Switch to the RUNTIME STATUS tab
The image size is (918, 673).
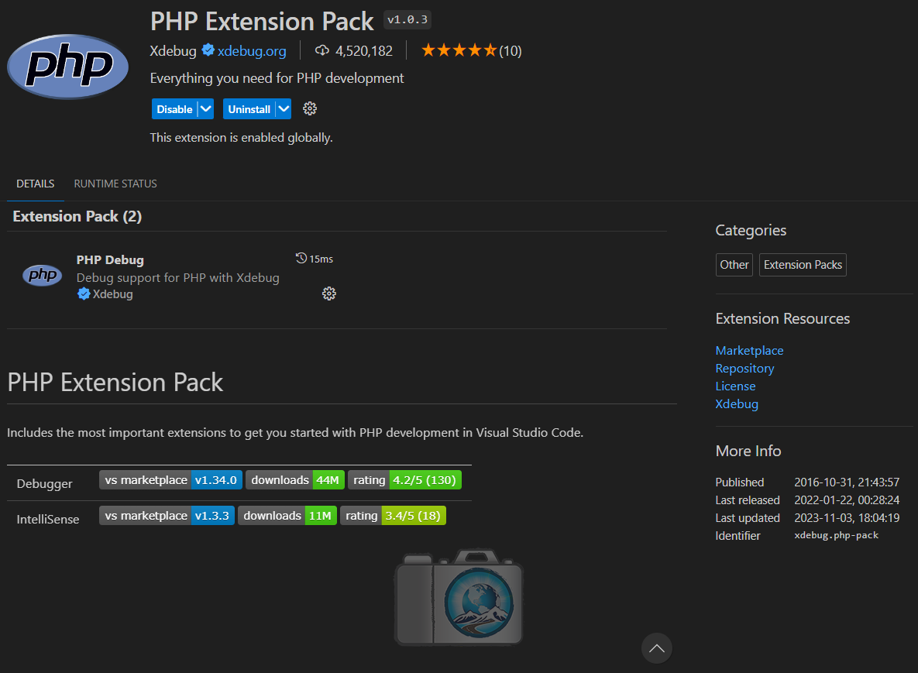pos(115,184)
